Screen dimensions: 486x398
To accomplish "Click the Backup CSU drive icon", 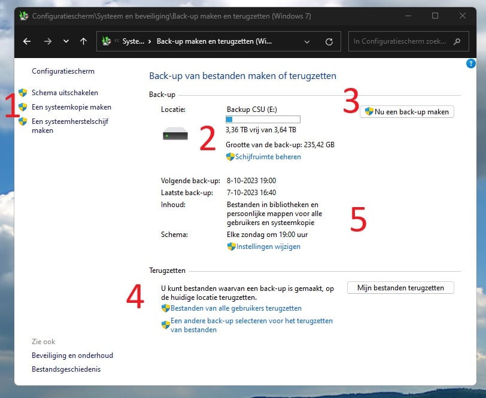I will point(175,135).
